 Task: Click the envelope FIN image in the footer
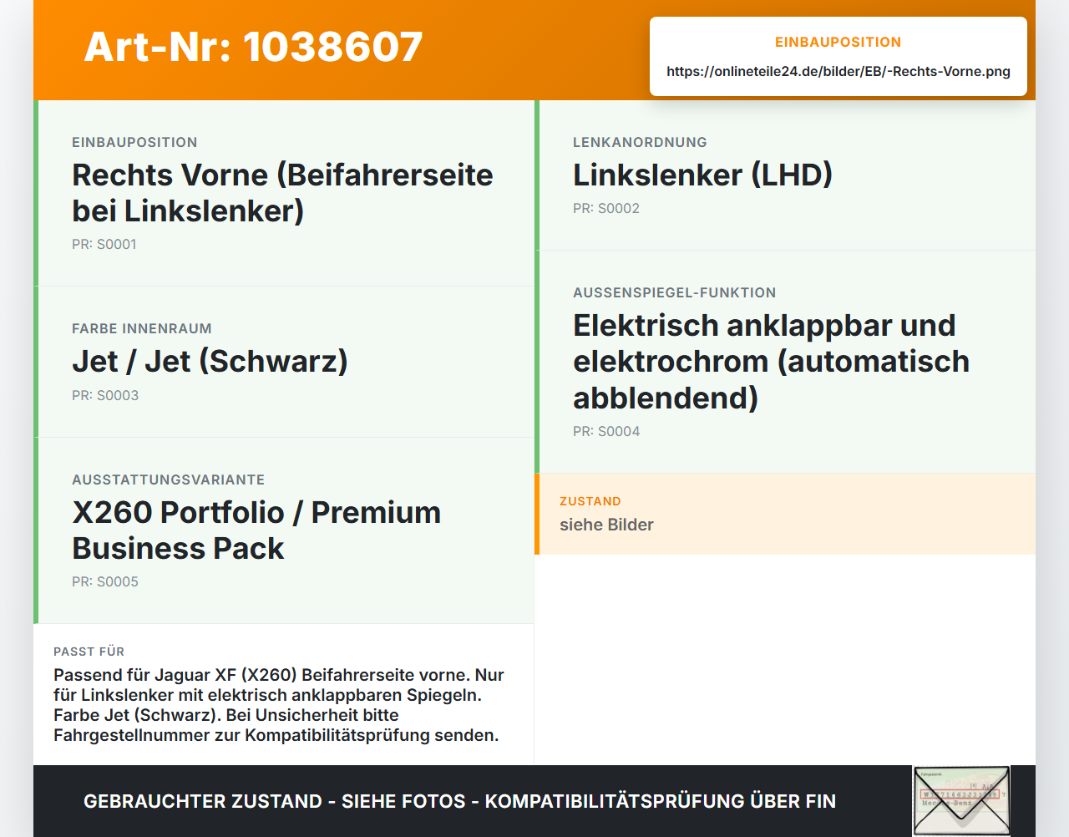[961, 801]
